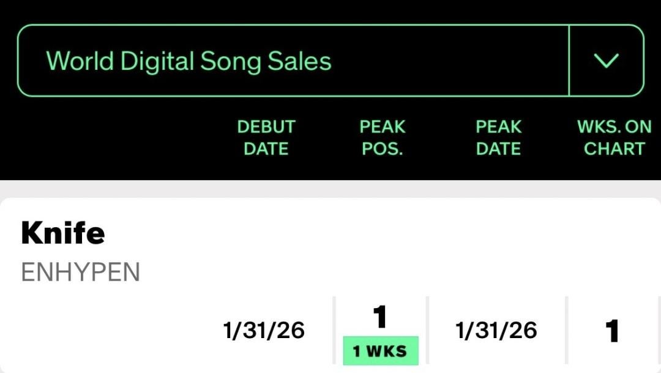The width and height of the screenshot is (661, 373).
Task: Select the peak position number 1
Action: tap(381, 316)
